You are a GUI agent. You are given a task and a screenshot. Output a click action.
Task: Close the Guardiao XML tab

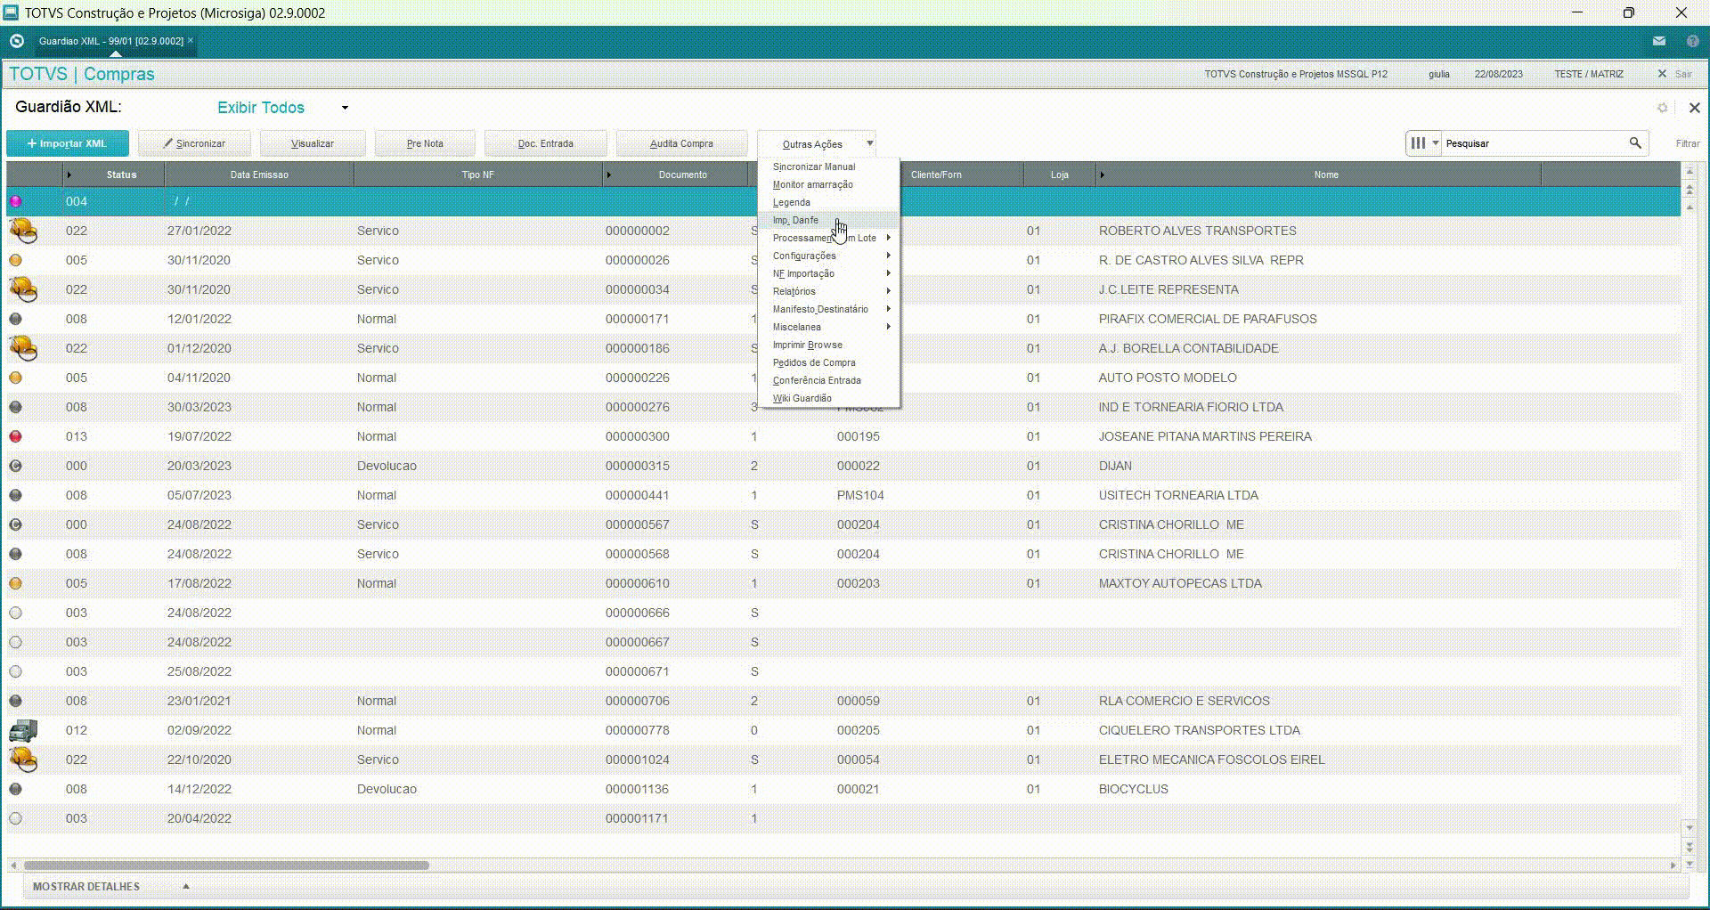(x=191, y=40)
